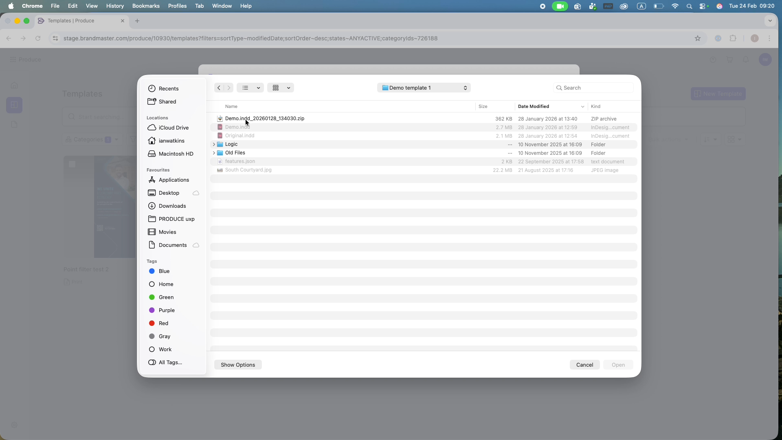Open tab search dropdown in Chrome
This screenshot has width=782, height=440.
pyautogui.click(x=770, y=21)
